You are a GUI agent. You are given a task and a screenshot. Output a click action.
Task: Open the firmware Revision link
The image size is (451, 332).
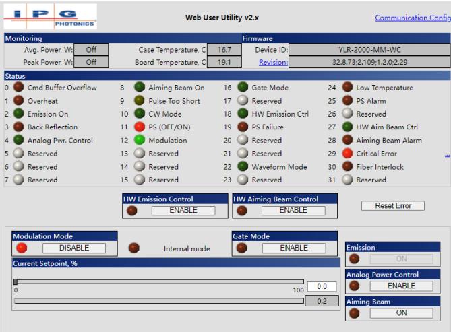pyautogui.click(x=273, y=63)
